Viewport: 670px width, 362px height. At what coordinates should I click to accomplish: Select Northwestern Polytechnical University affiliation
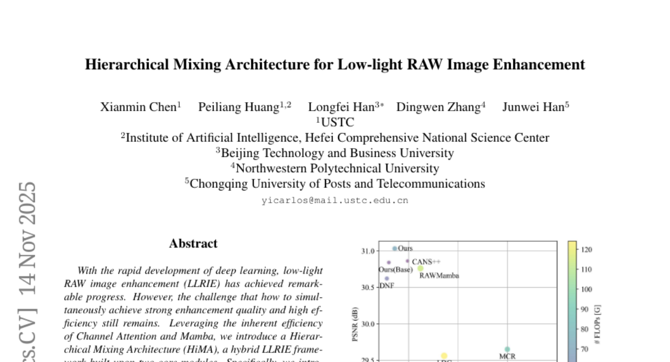[335, 168]
